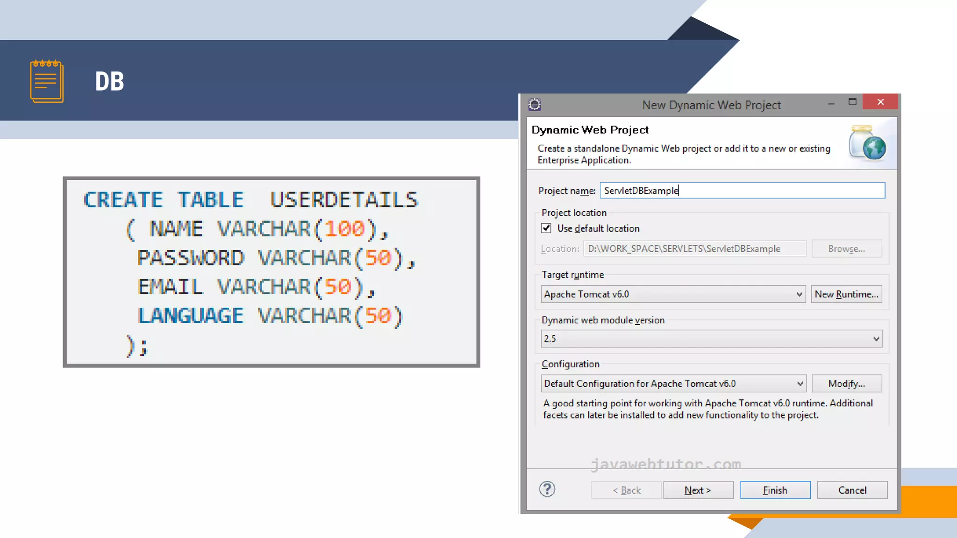The width and height of the screenshot is (957, 538).
Task: Click the web project globe jar icon
Action: 868,143
